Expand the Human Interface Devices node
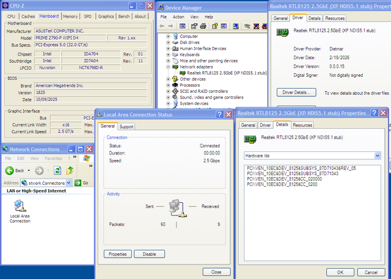This screenshot has height=279, width=391. [x=168, y=49]
